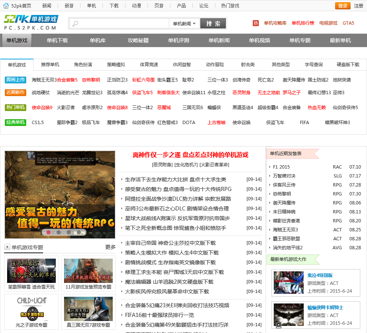Click 热门游戏 in top bar
This screenshot has height=333, width=367.
pyautogui.click(x=230, y=6)
